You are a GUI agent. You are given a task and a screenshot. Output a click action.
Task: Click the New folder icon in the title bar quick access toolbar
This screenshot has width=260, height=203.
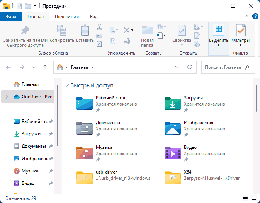coord(28,6)
